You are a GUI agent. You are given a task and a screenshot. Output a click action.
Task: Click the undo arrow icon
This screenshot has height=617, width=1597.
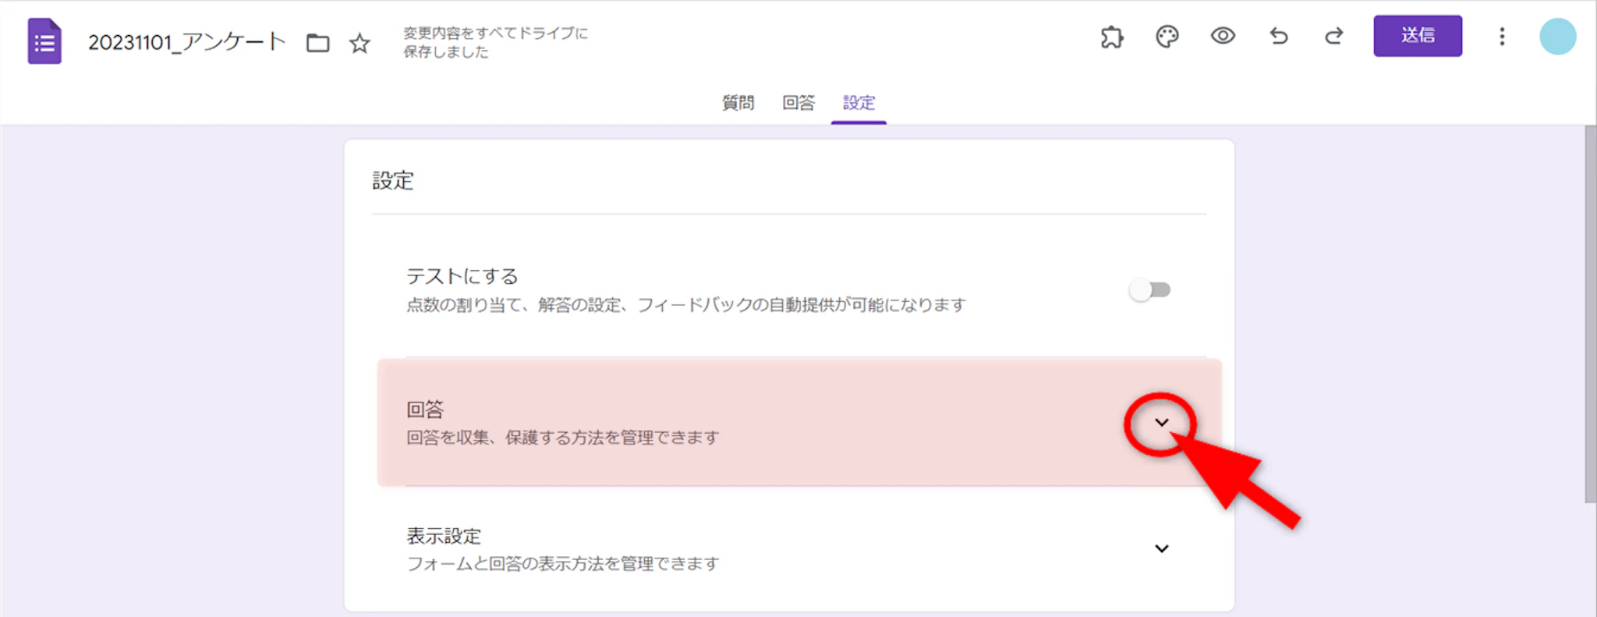[1279, 36]
